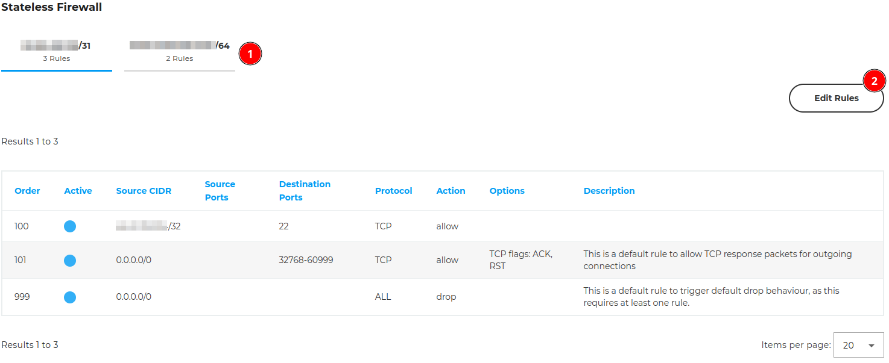Image resolution: width=889 pixels, height=363 pixels.
Task: Click the dropdown arrow beside 20
Action: tap(871, 346)
